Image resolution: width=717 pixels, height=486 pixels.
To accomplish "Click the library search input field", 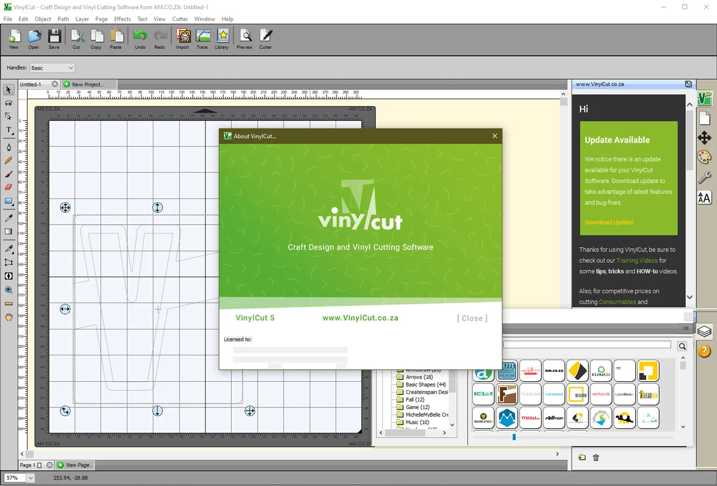I will click(x=587, y=345).
